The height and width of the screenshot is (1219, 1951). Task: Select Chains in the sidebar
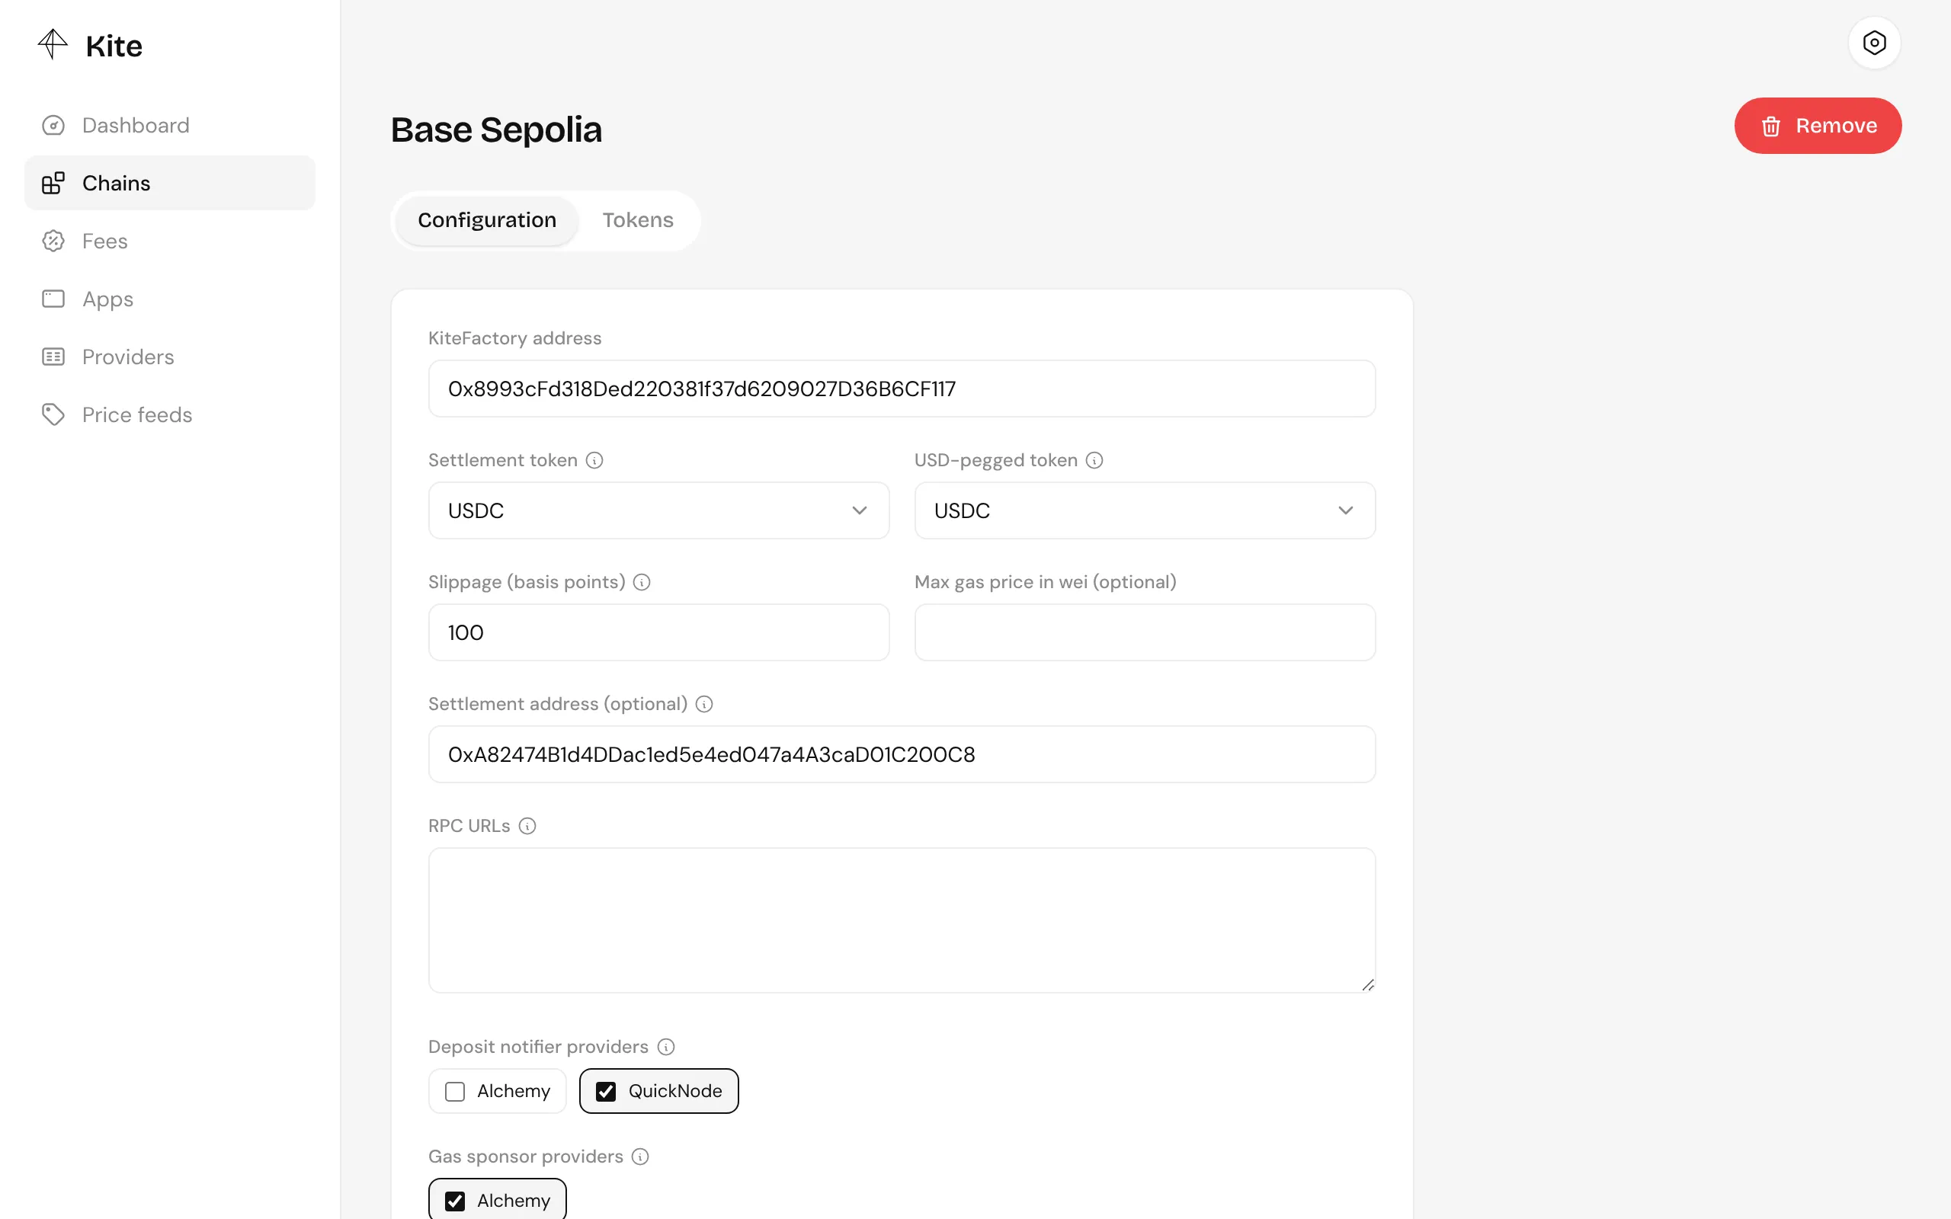169,183
